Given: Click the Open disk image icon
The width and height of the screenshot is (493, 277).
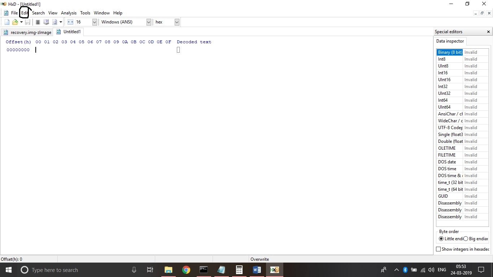Looking at the screenshot, I should tap(55, 22).
